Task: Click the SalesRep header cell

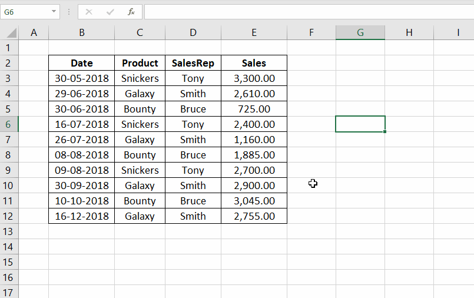Action: pyautogui.click(x=193, y=63)
